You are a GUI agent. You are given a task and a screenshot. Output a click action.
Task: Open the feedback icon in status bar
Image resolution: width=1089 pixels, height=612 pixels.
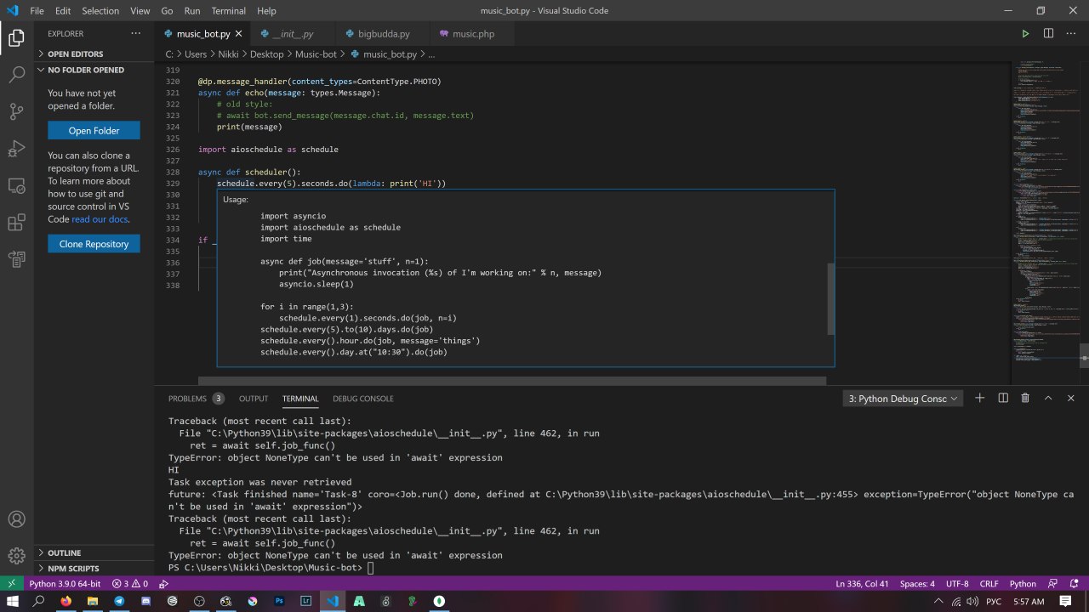(x=1053, y=584)
